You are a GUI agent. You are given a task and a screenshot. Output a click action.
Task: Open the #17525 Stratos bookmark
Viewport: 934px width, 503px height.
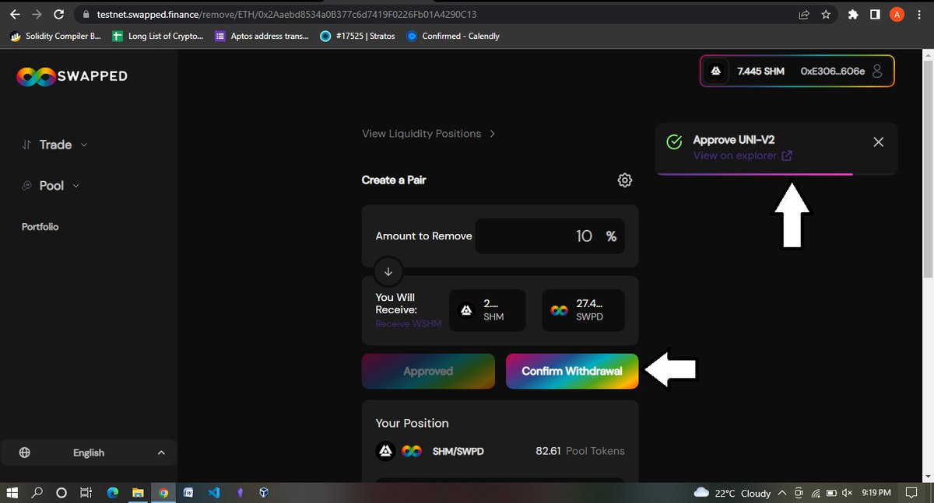coord(359,36)
